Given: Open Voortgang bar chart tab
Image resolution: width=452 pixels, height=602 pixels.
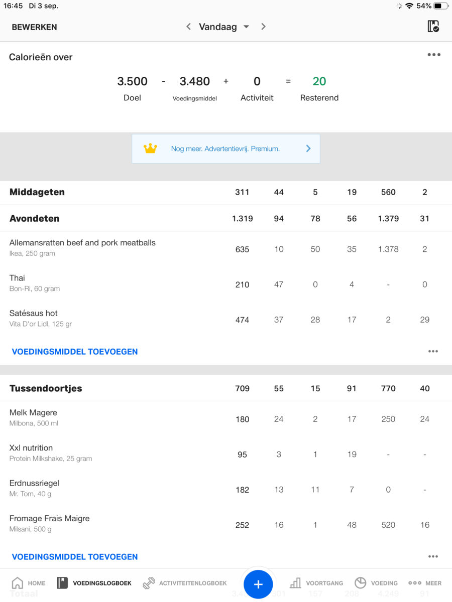Looking at the screenshot, I should tap(296, 583).
